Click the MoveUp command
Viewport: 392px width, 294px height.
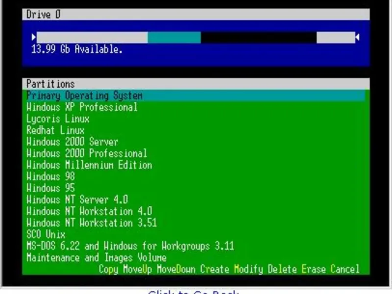138,269
